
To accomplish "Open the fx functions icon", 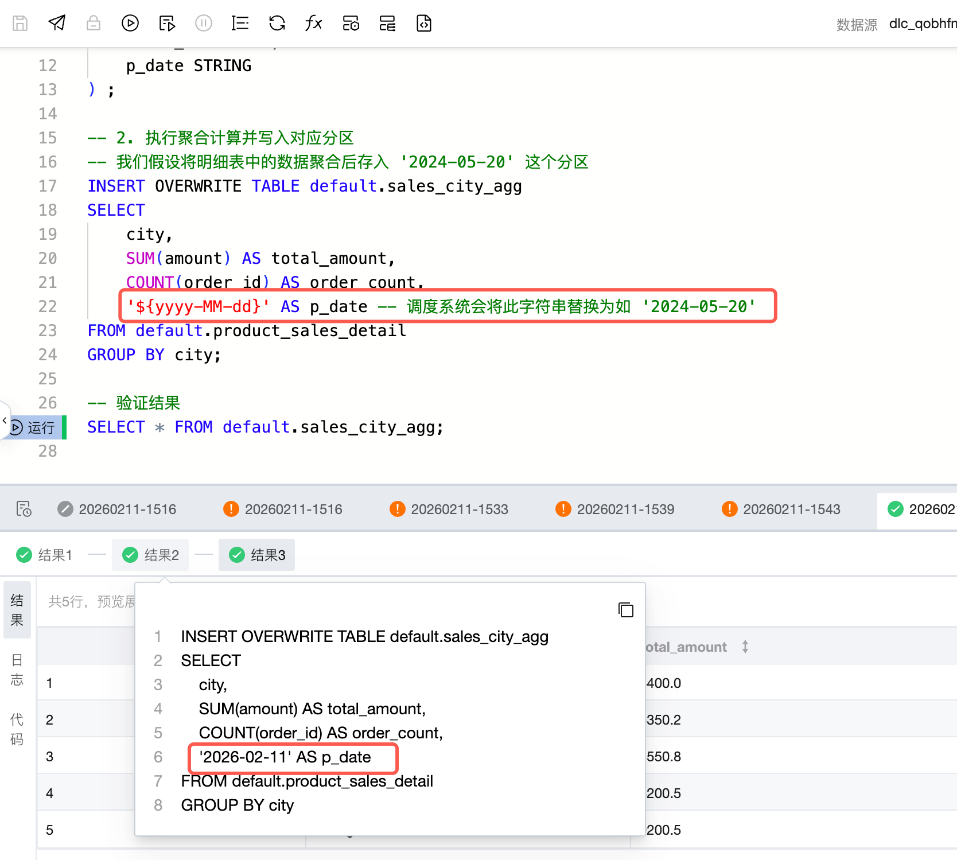I will pos(313,23).
